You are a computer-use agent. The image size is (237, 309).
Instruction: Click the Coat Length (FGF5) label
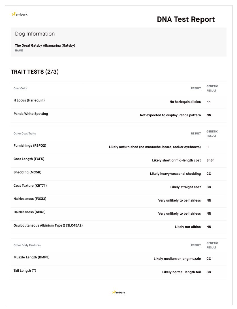tap(29, 159)
